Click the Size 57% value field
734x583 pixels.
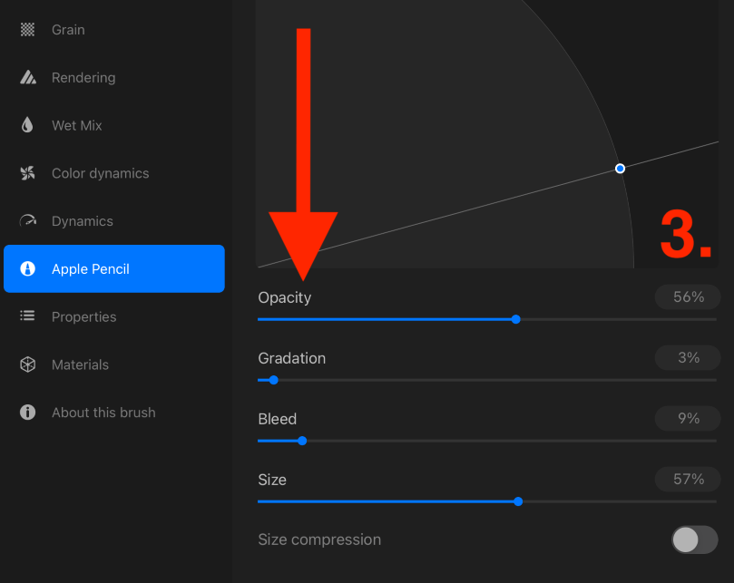pos(688,479)
